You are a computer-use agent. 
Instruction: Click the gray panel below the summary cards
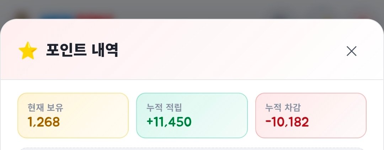pyautogui.click(x=192, y=149)
